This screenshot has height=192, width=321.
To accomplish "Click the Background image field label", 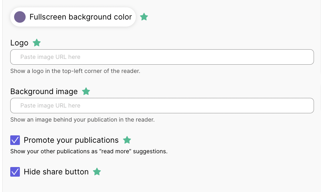I will pyautogui.click(x=44, y=92).
